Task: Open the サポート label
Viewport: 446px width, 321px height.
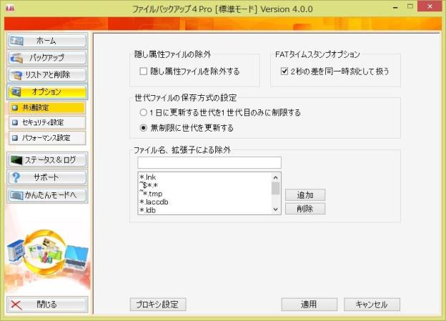Action: point(46,177)
